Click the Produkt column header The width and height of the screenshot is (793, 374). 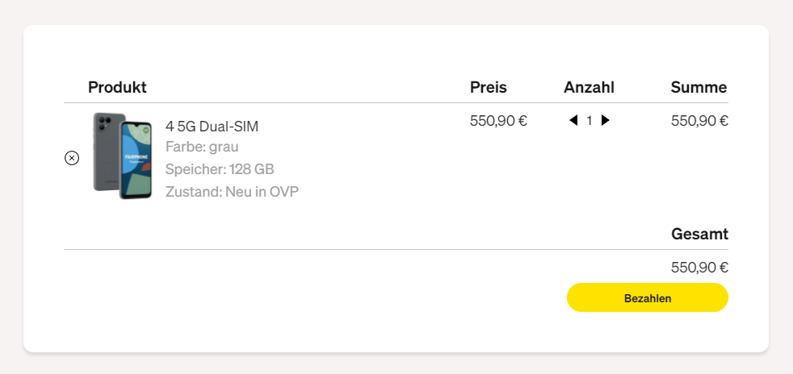coord(117,87)
